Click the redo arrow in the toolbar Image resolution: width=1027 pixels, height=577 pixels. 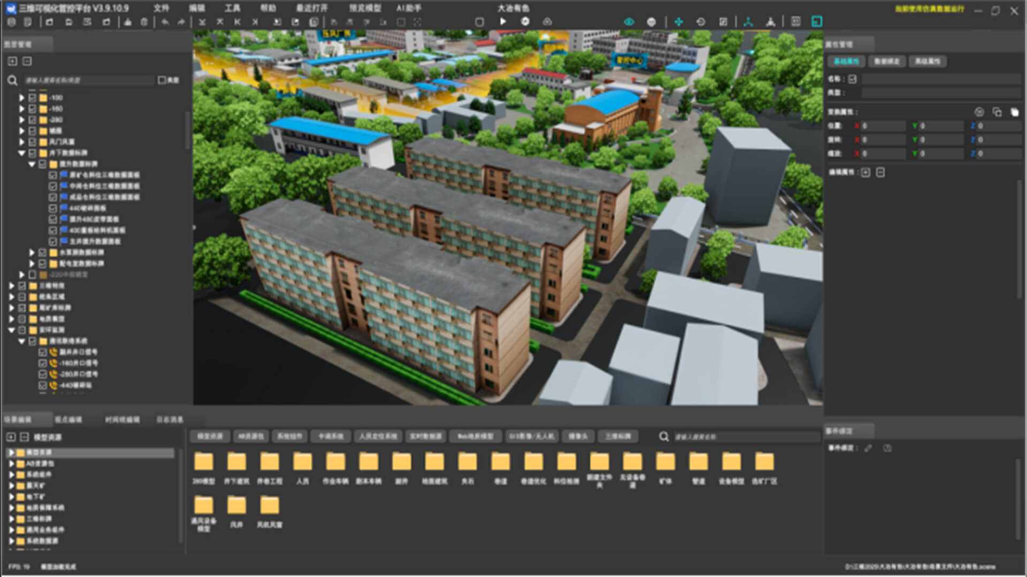click(x=181, y=22)
